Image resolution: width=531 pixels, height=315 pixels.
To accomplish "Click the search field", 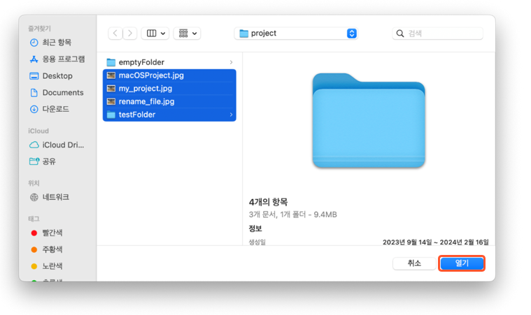I will 437,33.
